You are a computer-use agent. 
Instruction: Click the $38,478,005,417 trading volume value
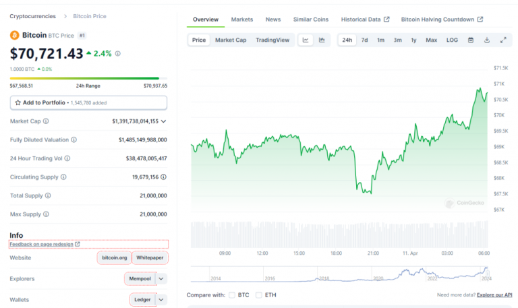tap(146, 158)
